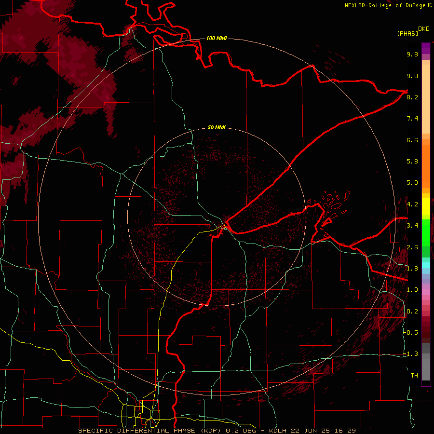Click the 4.2 scale value
434x434 pixels.
click(412, 204)
